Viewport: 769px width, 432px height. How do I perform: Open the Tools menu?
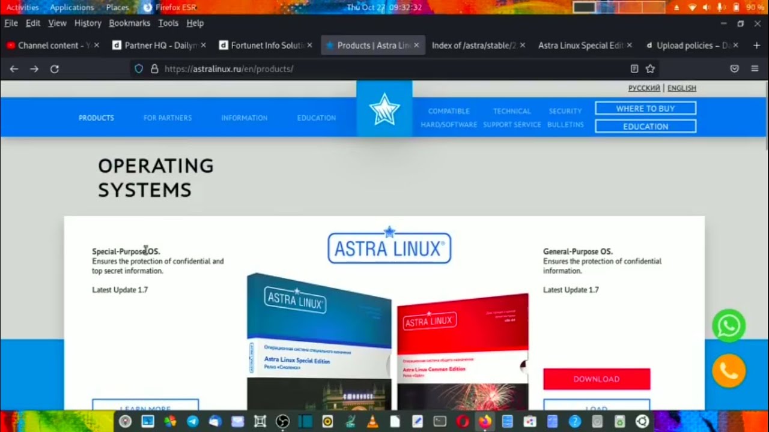coord(168,23)
